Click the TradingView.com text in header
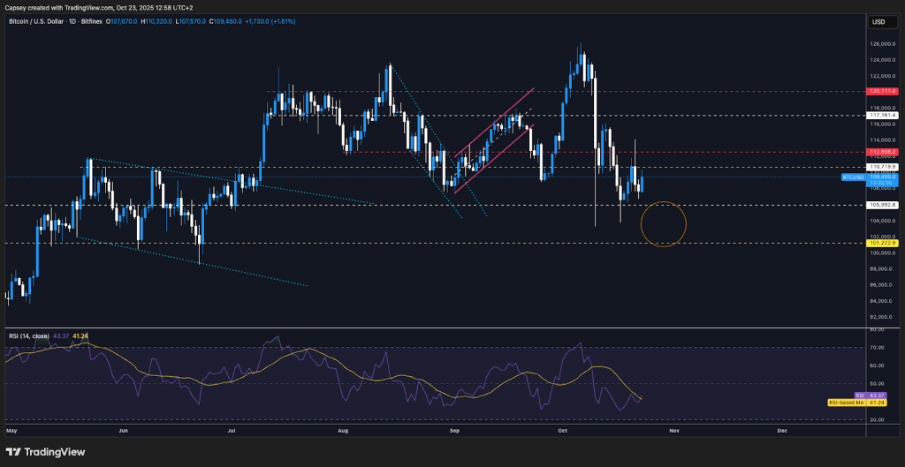This screenshot has width=905, height=467. (100, 8)
